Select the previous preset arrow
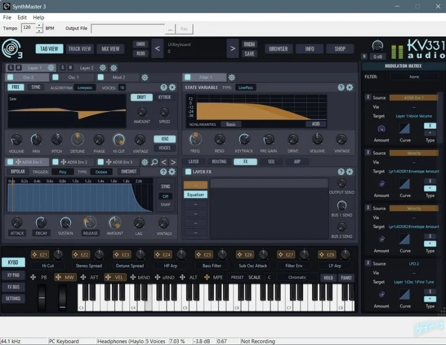The width and height of the screenshot is (446, 345). 157,48
